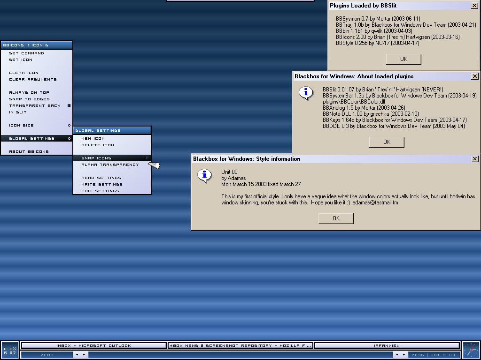Click the right arrow beside the 14:36 clock
Image resolution: width=481 pixels, height=360 pixels.
pos(404,355)
